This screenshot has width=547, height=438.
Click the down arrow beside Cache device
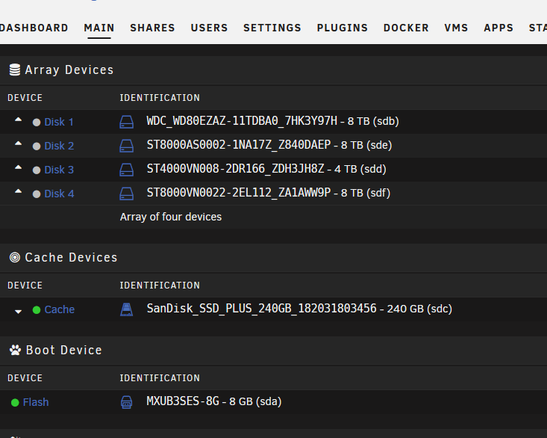[x=18, y=312]
